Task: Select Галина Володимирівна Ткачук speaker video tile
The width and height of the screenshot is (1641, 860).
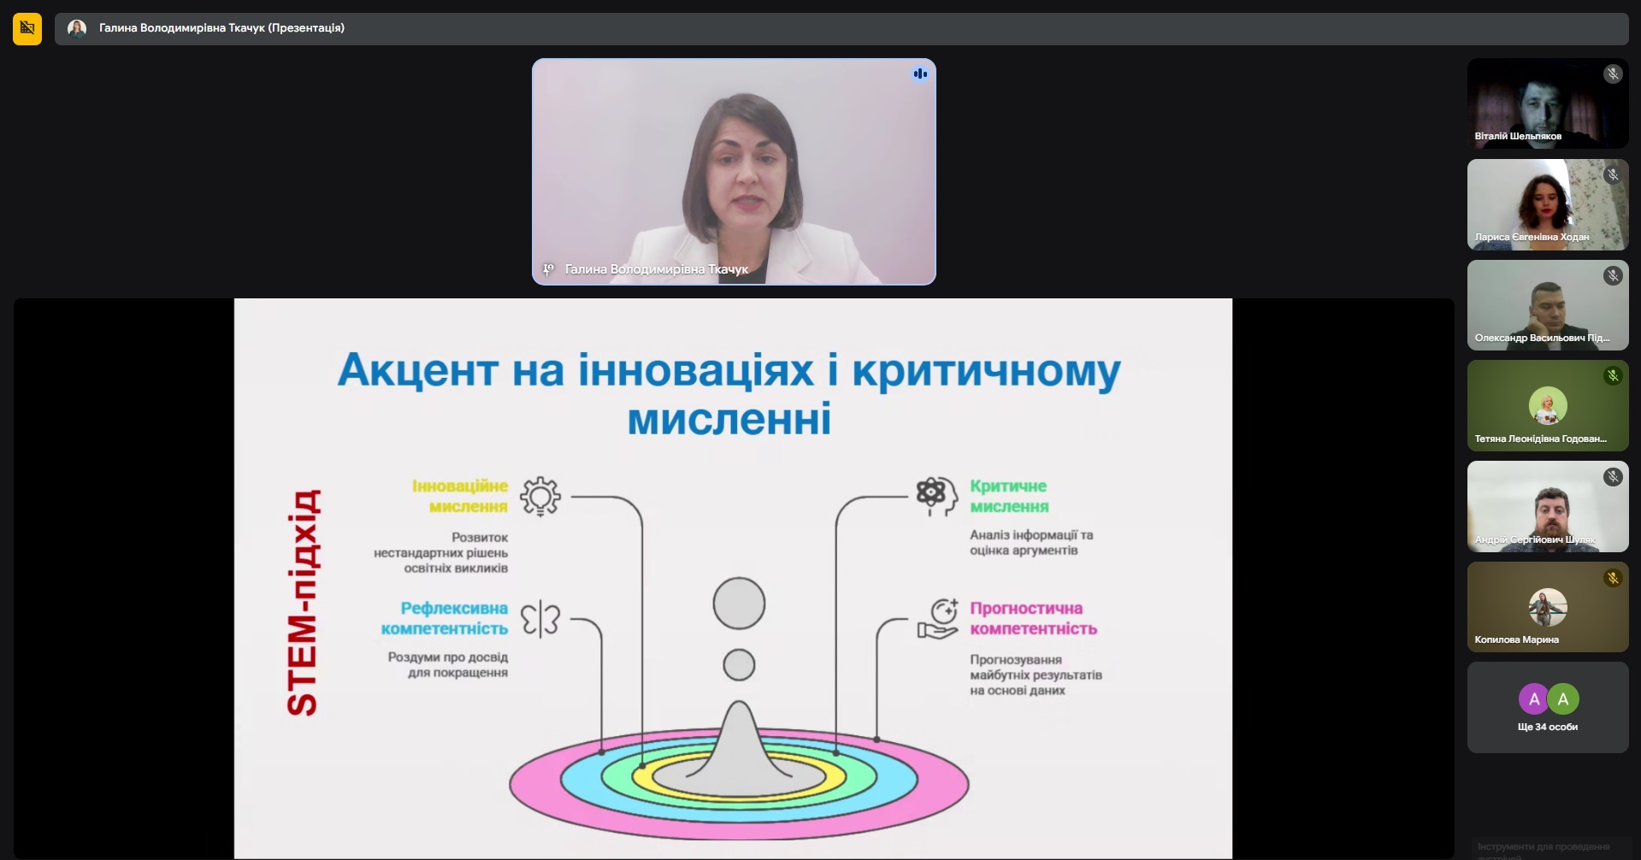Action: coord(734,171)
